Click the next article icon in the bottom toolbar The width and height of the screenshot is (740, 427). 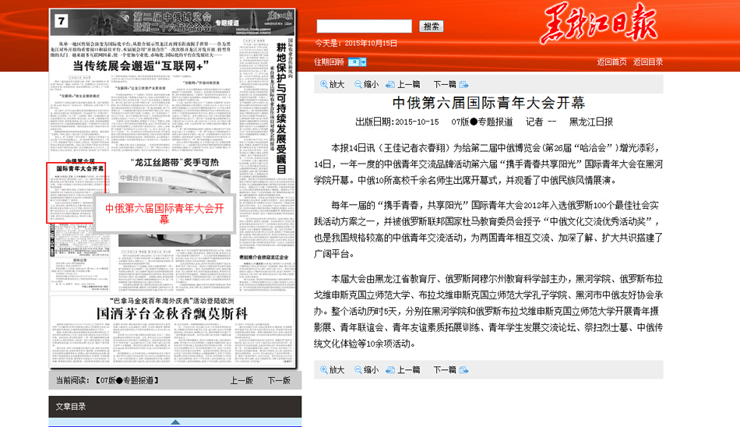pos(463,369)
